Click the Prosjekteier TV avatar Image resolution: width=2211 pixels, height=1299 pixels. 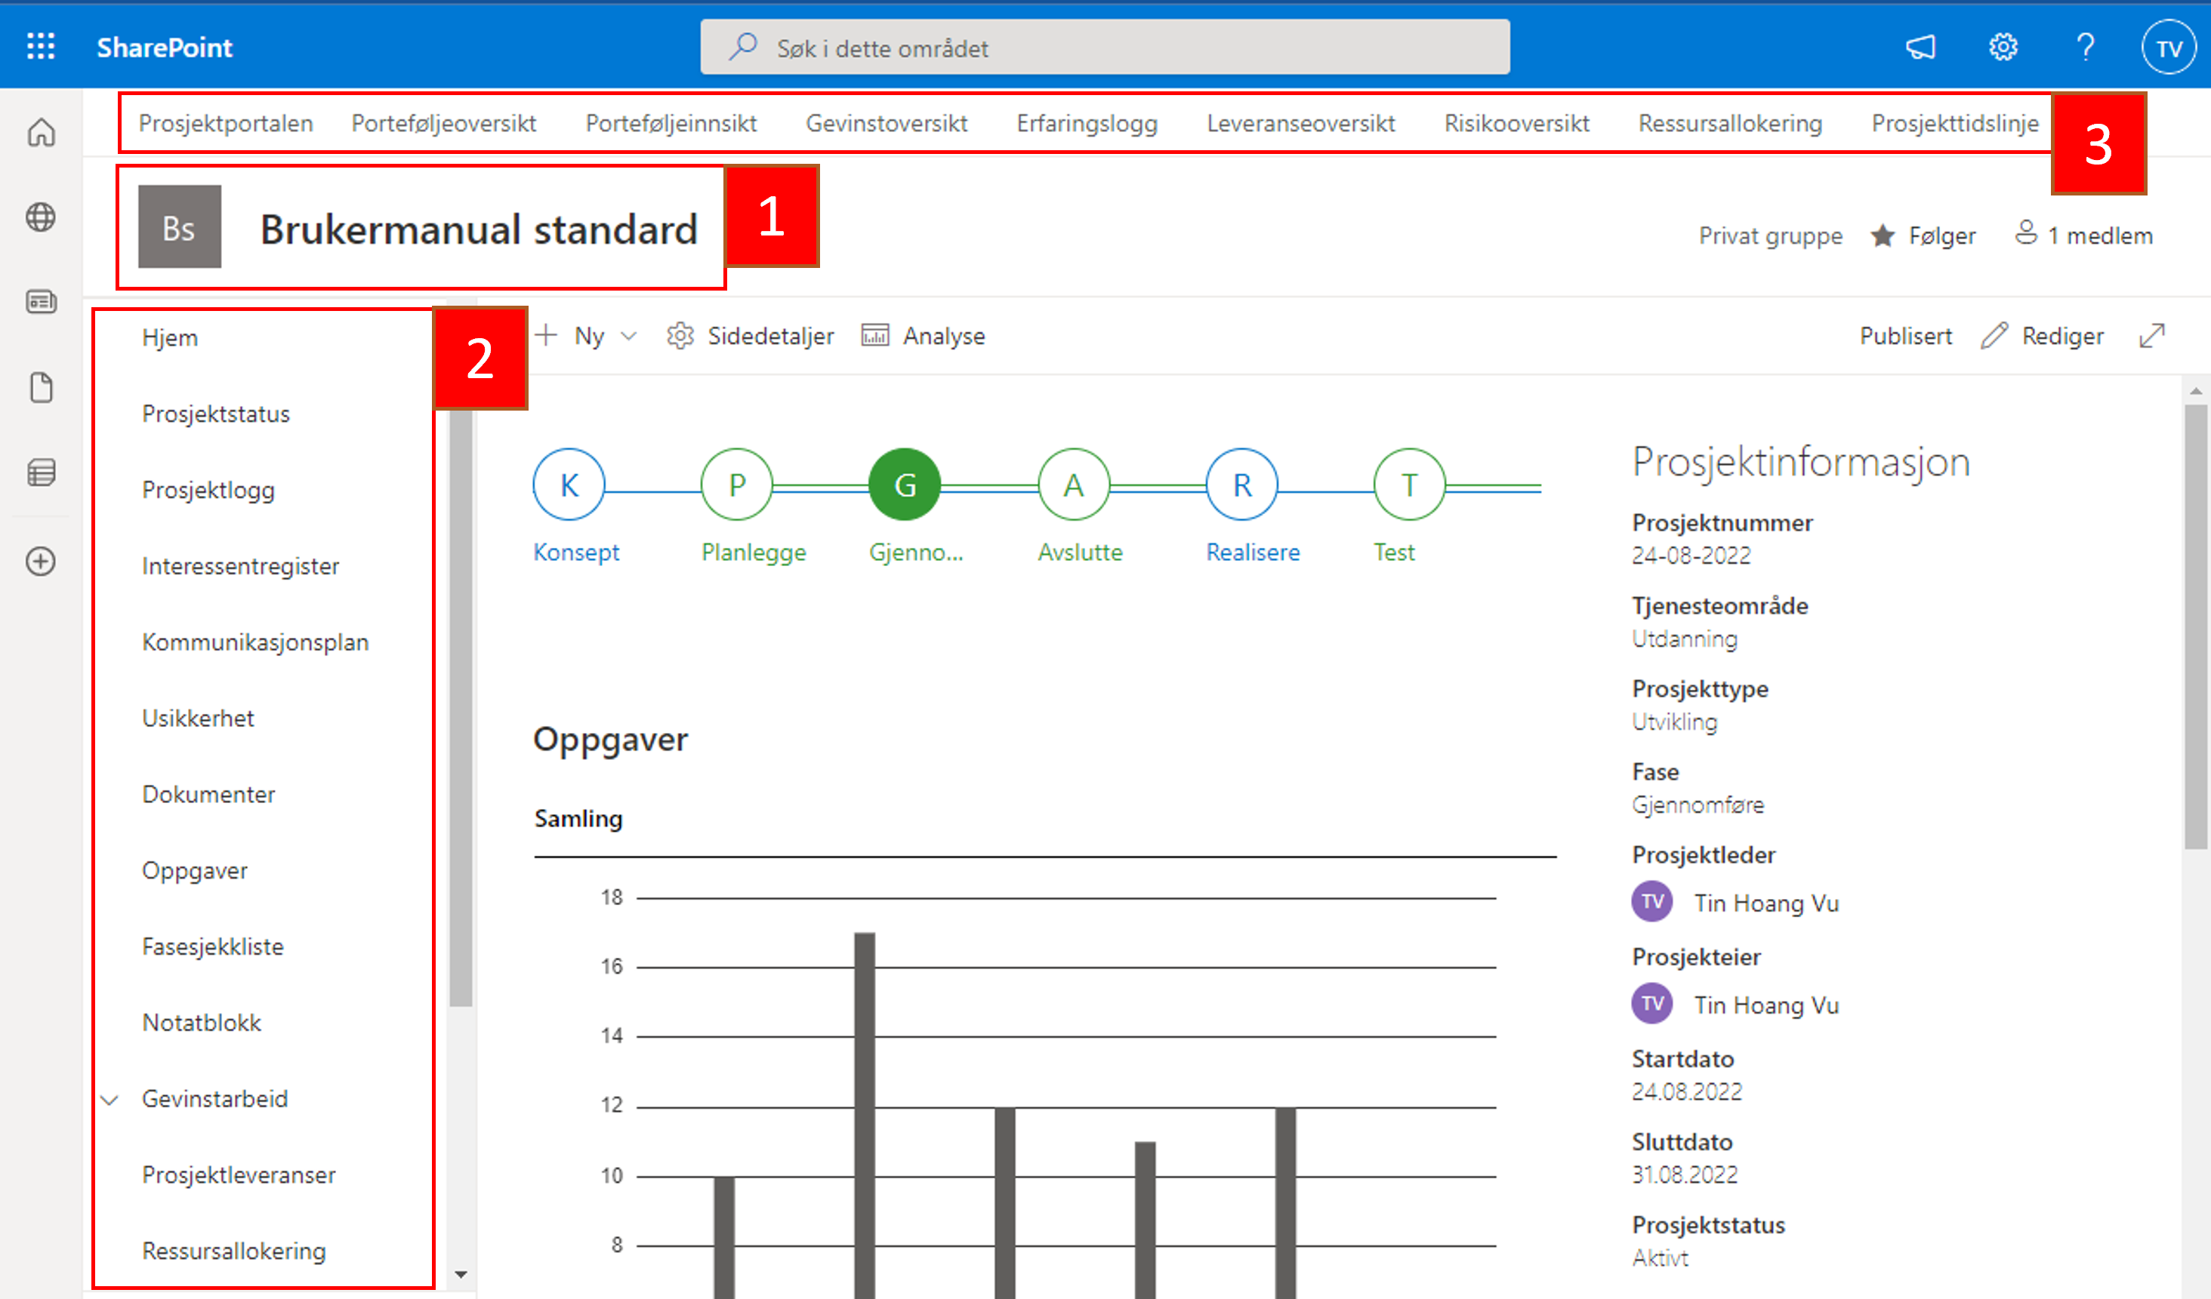[x=1652, y=1003]
